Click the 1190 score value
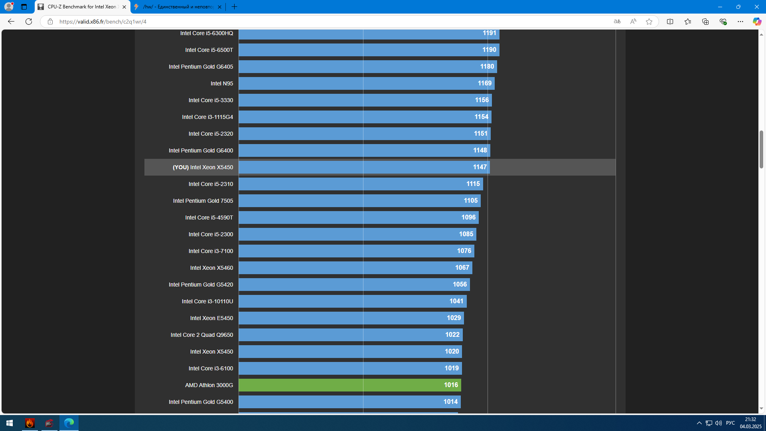This screenshot has height=431, width=766. [x=489, y=50]
